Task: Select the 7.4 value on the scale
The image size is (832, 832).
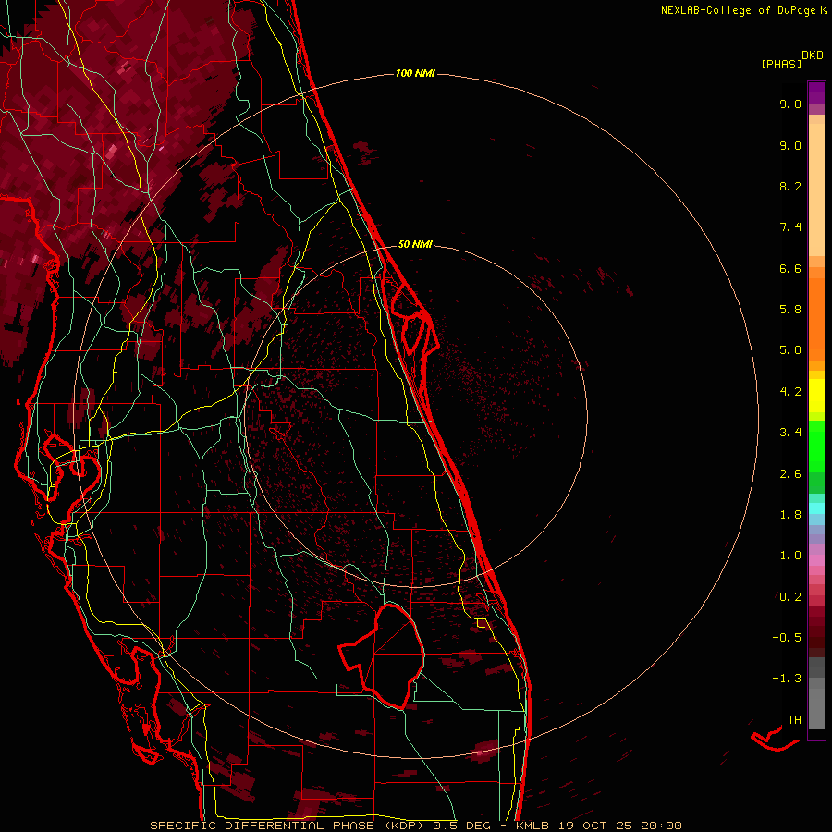Action: [x=790, y=227]
